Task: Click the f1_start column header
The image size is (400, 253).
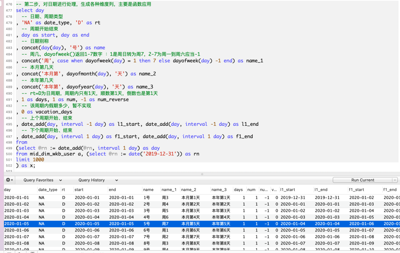Action: pyautogui.click(x=356, y=190)
